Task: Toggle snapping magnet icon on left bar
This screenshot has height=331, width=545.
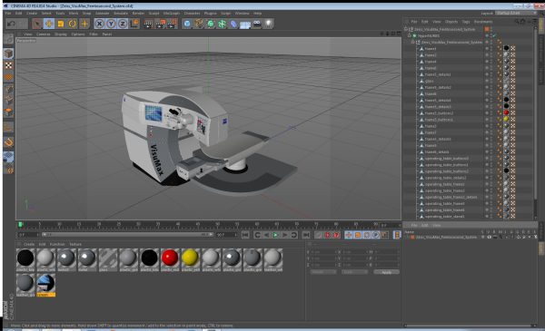Action: (9, 142)
